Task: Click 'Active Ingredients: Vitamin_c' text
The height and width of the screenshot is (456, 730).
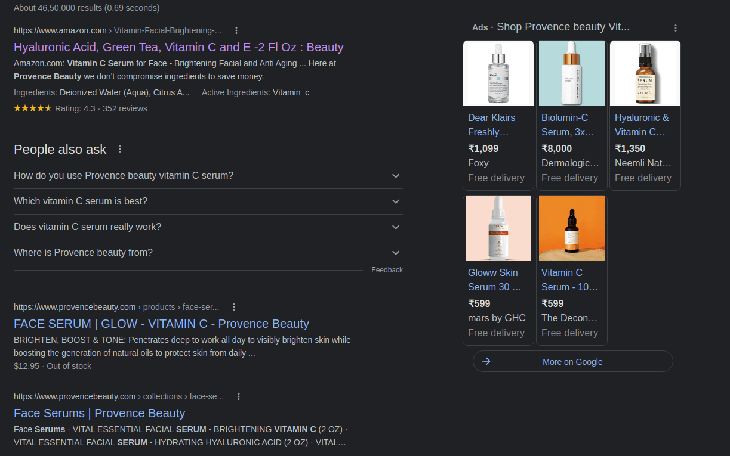Action: 255,92
